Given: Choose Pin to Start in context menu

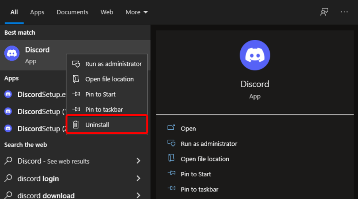Looking at the screenshot, I should (x=107, y=94).
